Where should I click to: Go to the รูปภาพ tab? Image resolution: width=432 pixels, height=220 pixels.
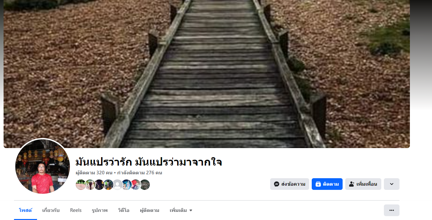click(99, 210)
